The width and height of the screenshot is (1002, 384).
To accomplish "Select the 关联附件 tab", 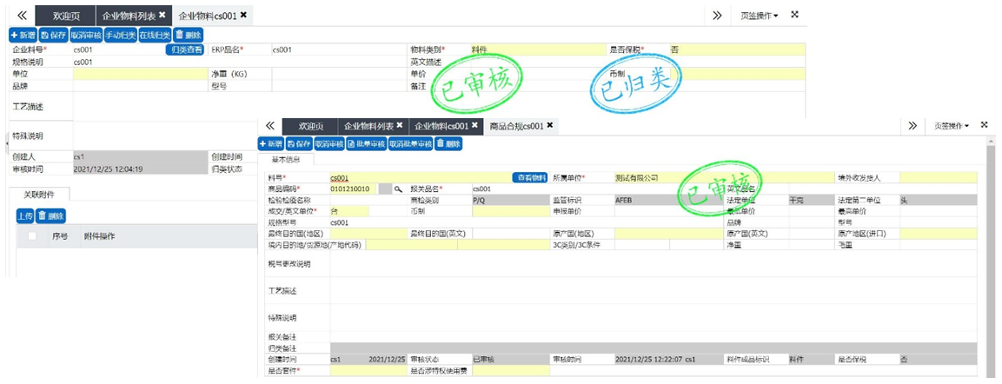I will click(37, 195).
